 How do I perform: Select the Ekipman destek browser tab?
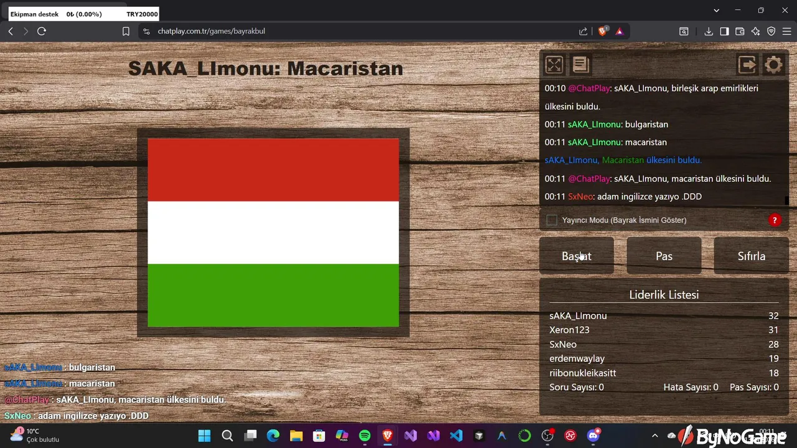(x=83, y=14)
